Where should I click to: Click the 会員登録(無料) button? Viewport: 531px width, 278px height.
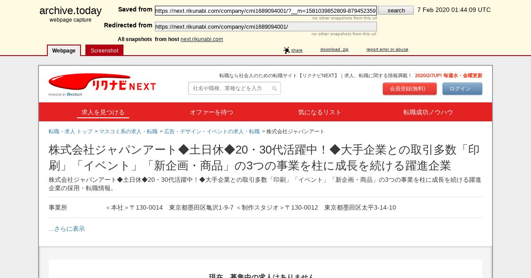pos(410,89)
